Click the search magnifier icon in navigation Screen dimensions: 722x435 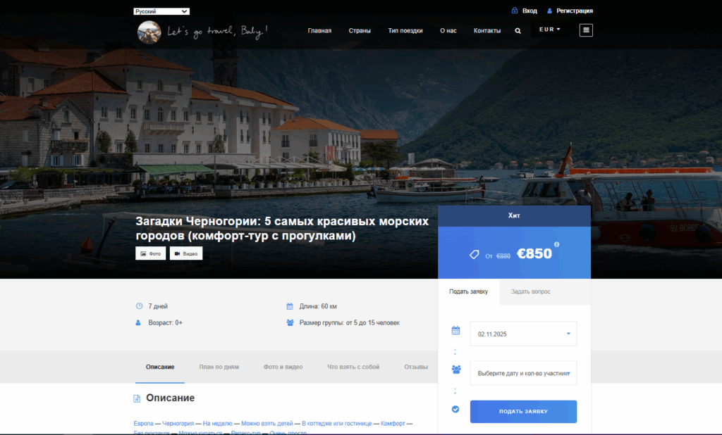click(518, 31)
